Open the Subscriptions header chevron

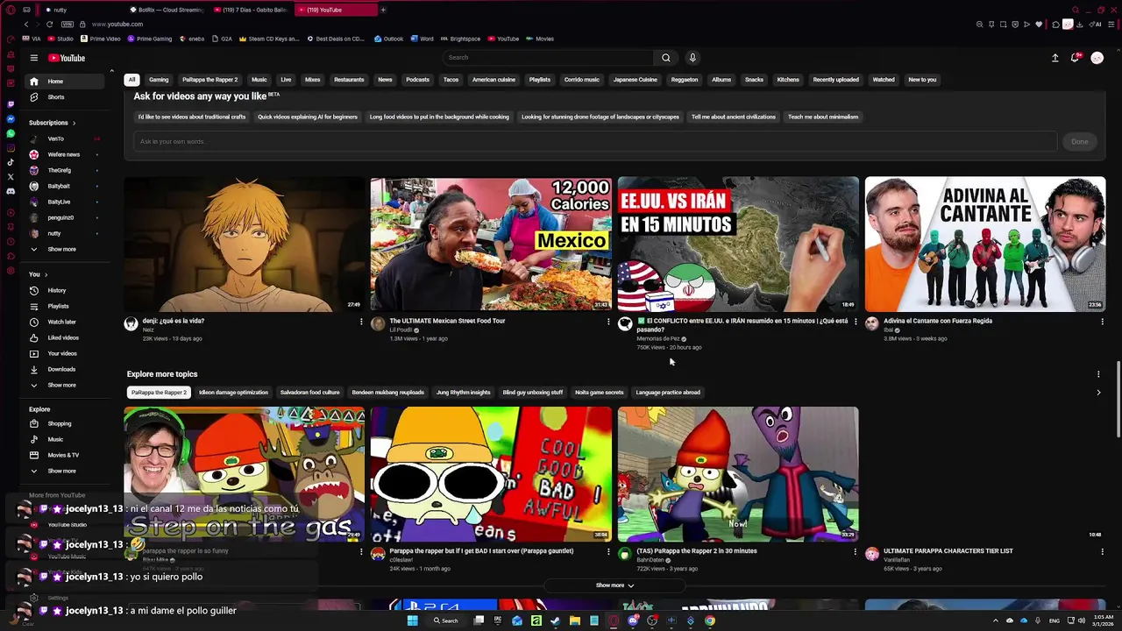(x=74, y=123)
